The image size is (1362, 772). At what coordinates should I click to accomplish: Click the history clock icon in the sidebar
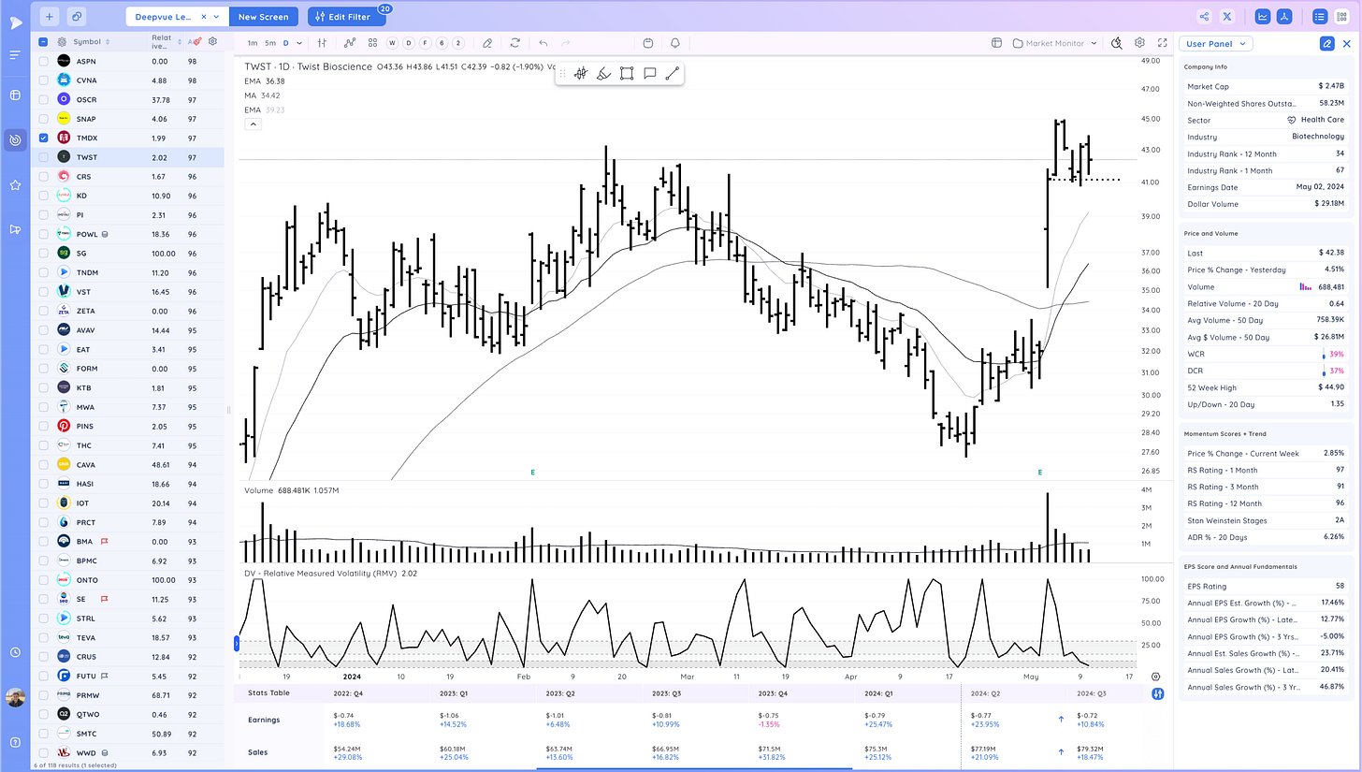(x=15, y=652)
